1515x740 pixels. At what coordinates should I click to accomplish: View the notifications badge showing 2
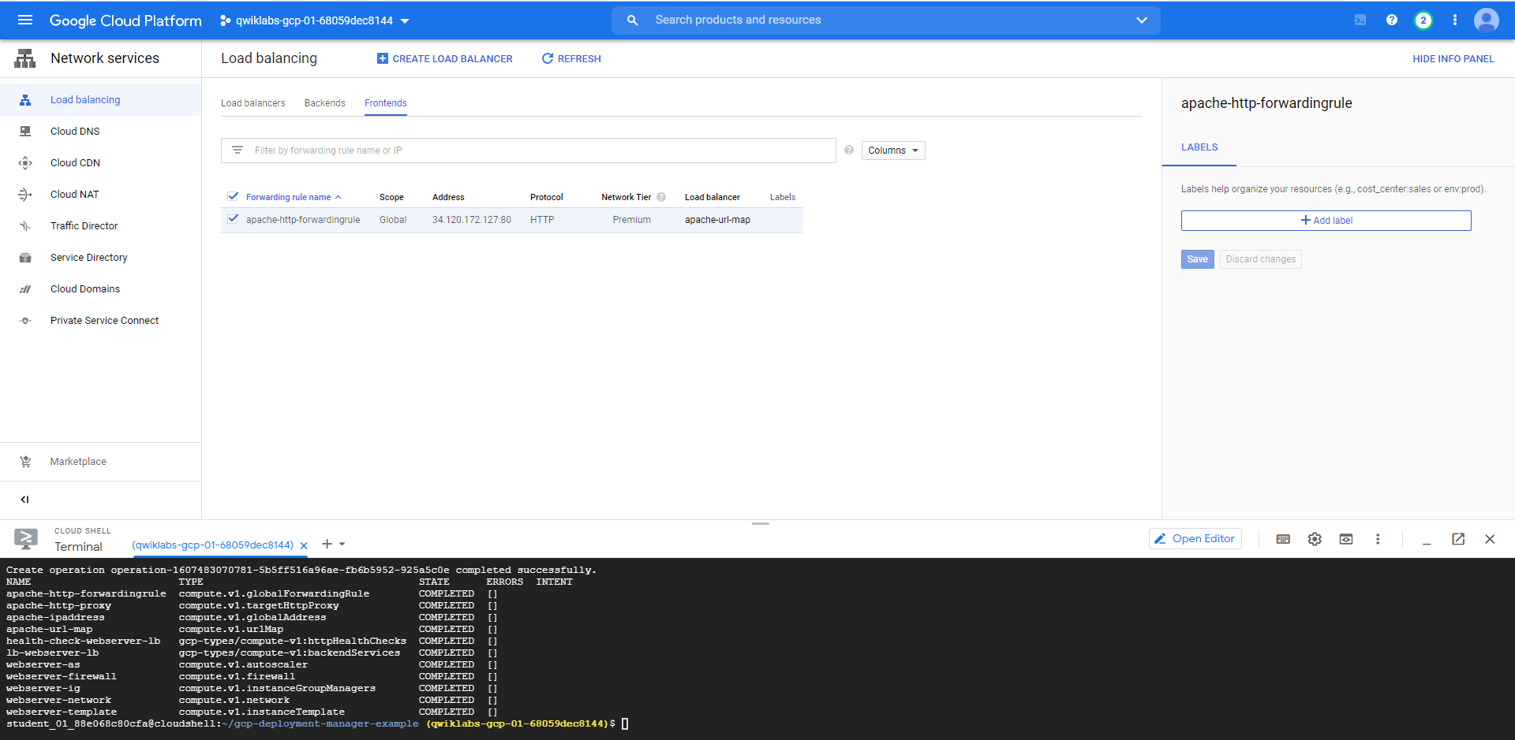point(1423,20)
